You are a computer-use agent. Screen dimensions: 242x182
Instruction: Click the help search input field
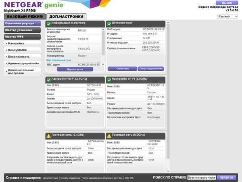coord(202,178)
